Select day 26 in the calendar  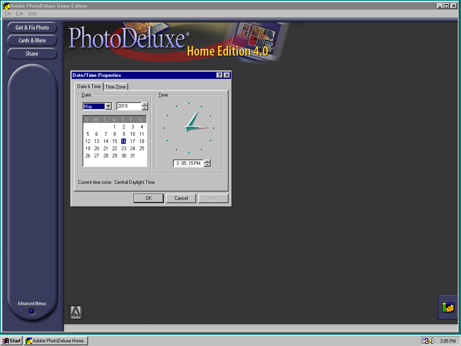[88, 156]
